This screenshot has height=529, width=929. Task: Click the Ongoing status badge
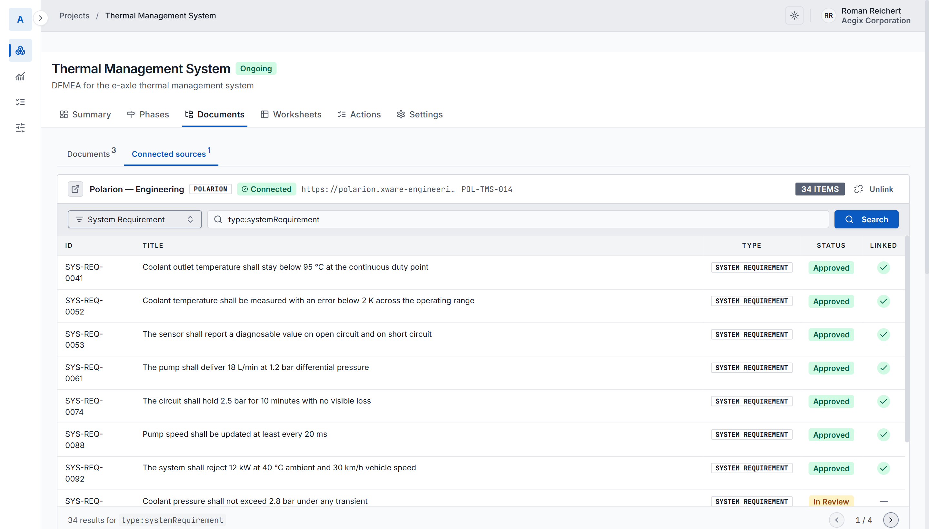coord(256,69)
